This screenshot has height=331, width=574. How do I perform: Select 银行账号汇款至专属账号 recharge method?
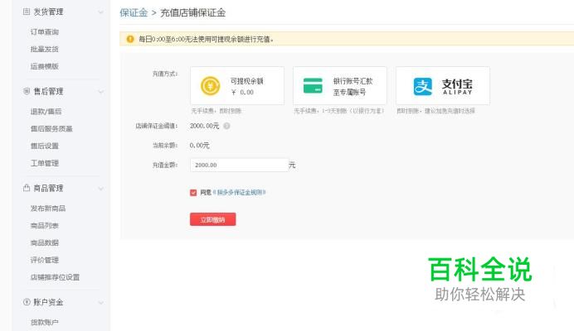pyautogui.click(x=340, y=85)
